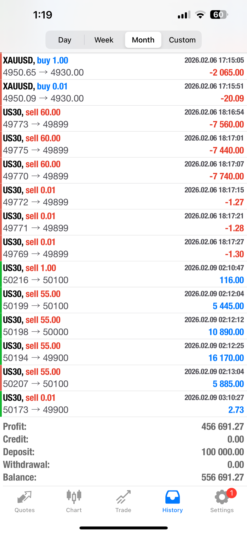The image size is (247, 534).
Task: Open XAUUSD buy 1.00 trade entry
Action: (123, 66)
